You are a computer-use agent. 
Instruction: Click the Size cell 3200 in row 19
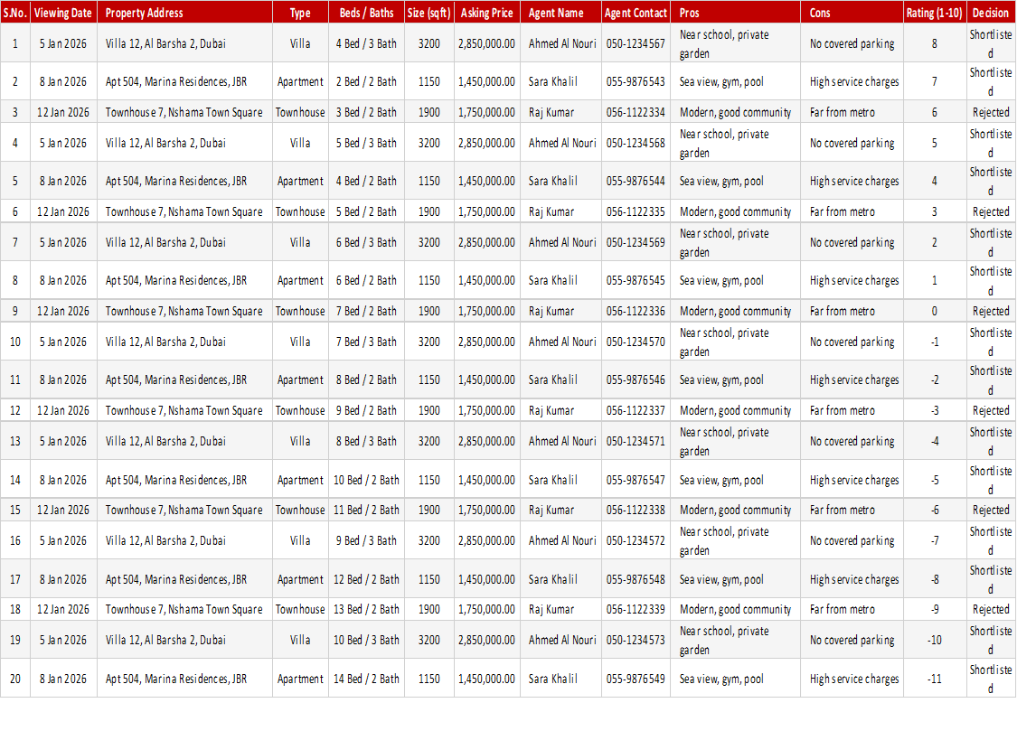(x=428, y=640)
